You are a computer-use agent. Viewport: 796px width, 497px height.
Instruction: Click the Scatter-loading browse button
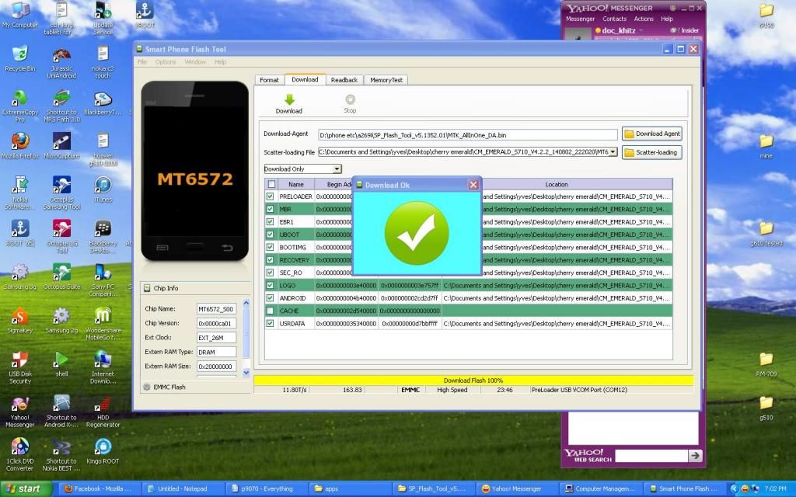(651, 152)
